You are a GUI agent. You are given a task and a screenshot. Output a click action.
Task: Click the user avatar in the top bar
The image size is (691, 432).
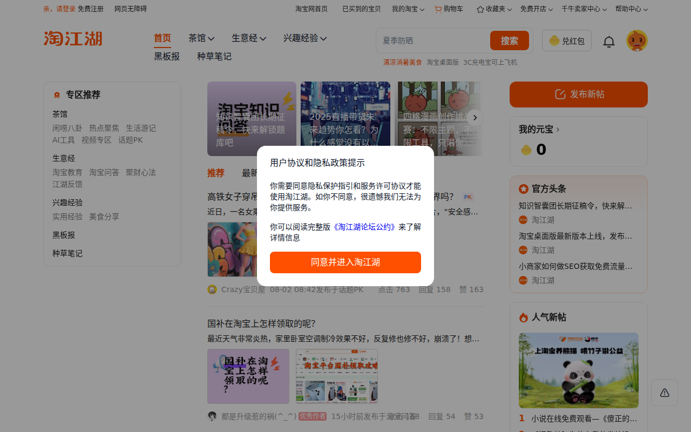(x=637, y=40)
